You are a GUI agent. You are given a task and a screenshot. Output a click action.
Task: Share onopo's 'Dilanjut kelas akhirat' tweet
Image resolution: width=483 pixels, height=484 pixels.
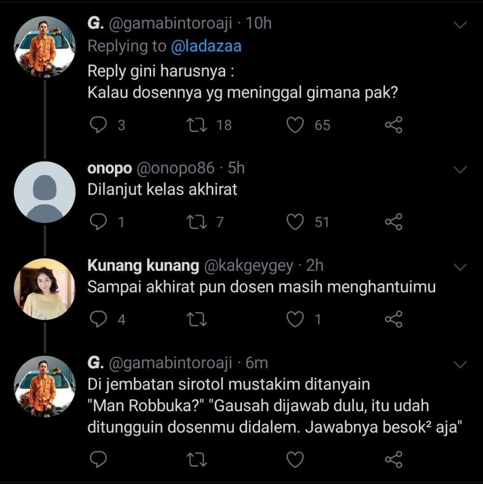pos(394,222)
